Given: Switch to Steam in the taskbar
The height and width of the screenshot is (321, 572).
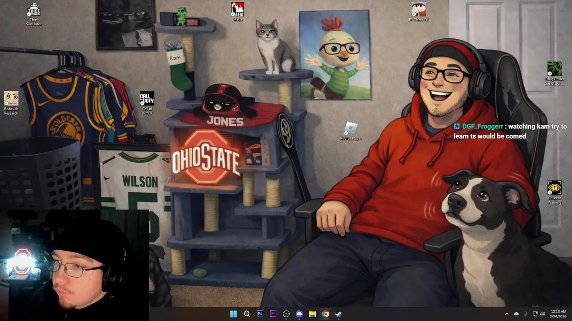Looking at the screenshot, I should click(339, 314).
